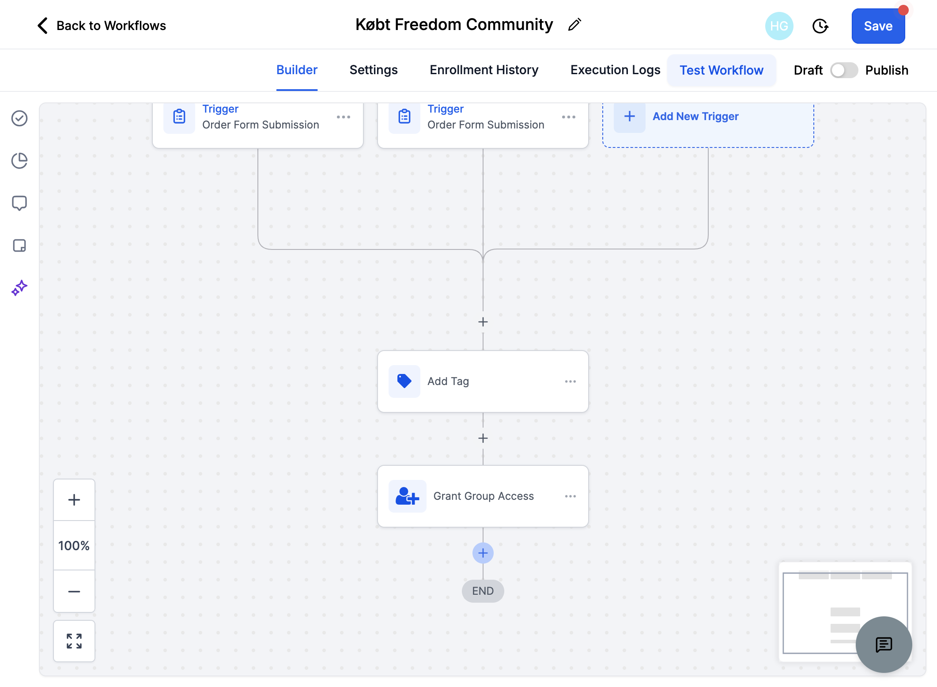Viewport: 937px width, 687px height.
Task: Add a step above Add Tag
Action: point(483,322)
